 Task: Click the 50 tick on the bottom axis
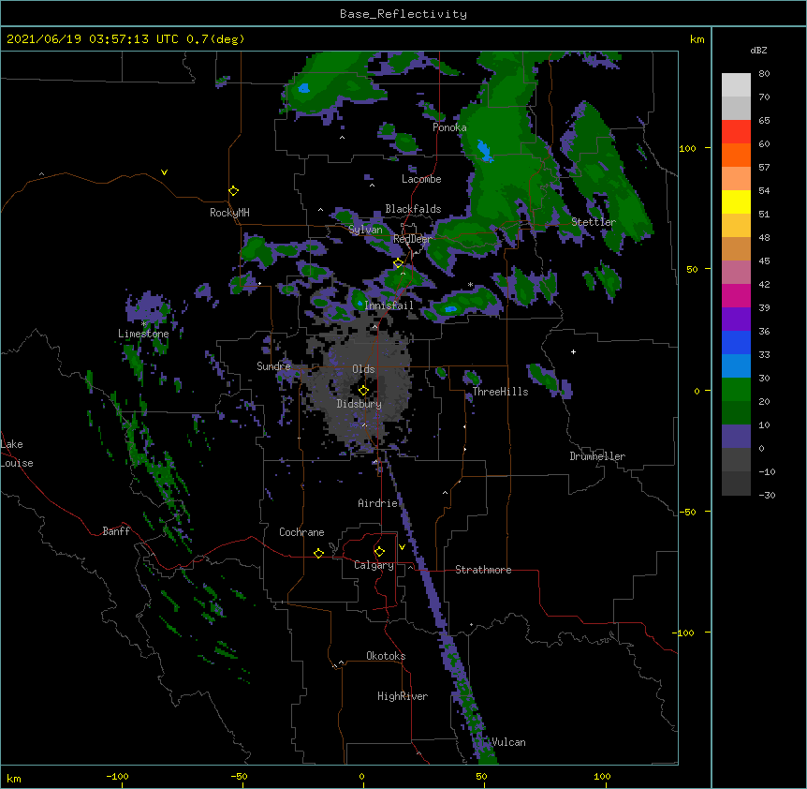[x=481, y=776]
